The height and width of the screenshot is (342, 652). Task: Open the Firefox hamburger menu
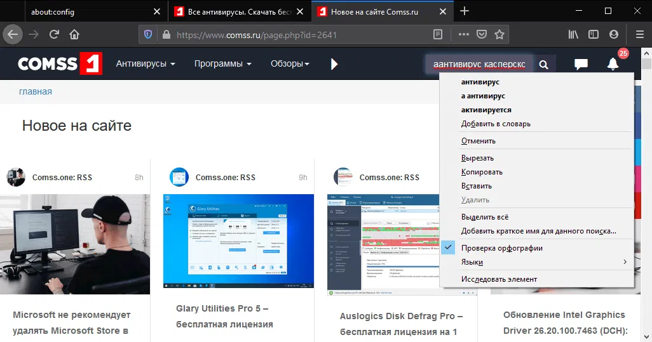pyautogui.click(x=640, y=34)
